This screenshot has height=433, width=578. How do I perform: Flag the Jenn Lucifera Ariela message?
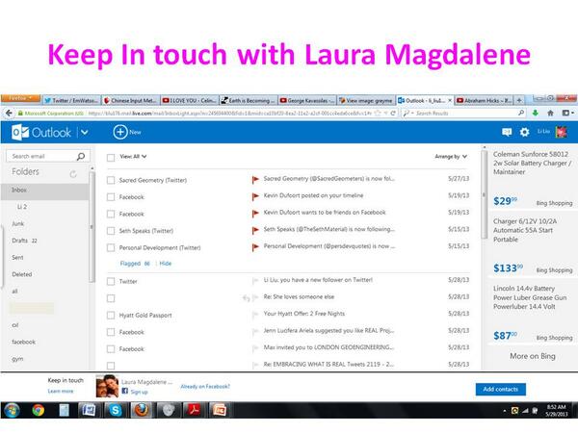pos(255,331)
